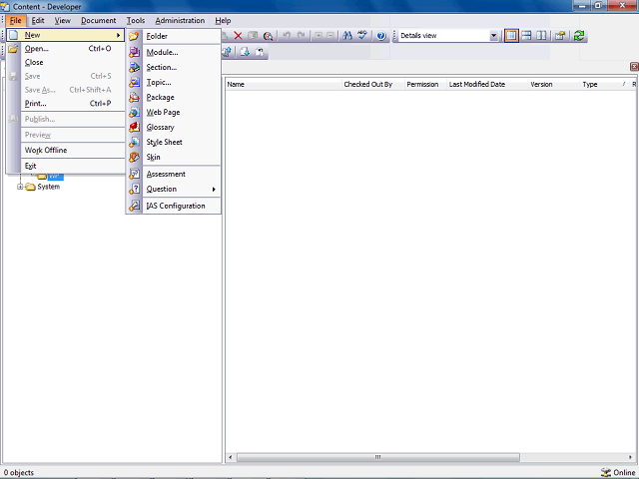Viewport: 639px width, 479px height.
Task: Run spell check using the ABC checkmark icon
Action: tap(362, 36)
